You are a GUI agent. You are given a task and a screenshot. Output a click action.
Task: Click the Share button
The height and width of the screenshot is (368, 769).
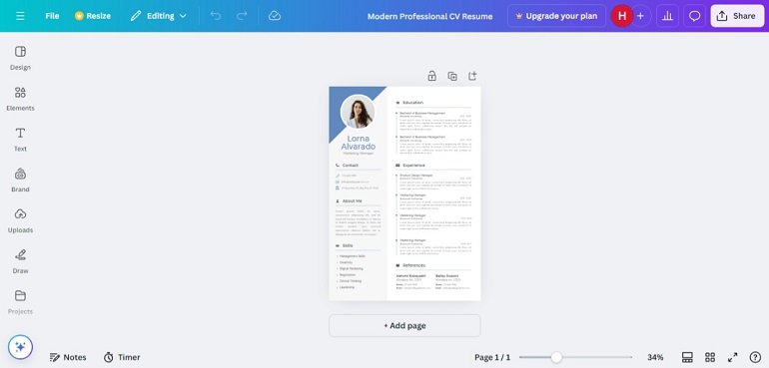(x=737, y=16)
